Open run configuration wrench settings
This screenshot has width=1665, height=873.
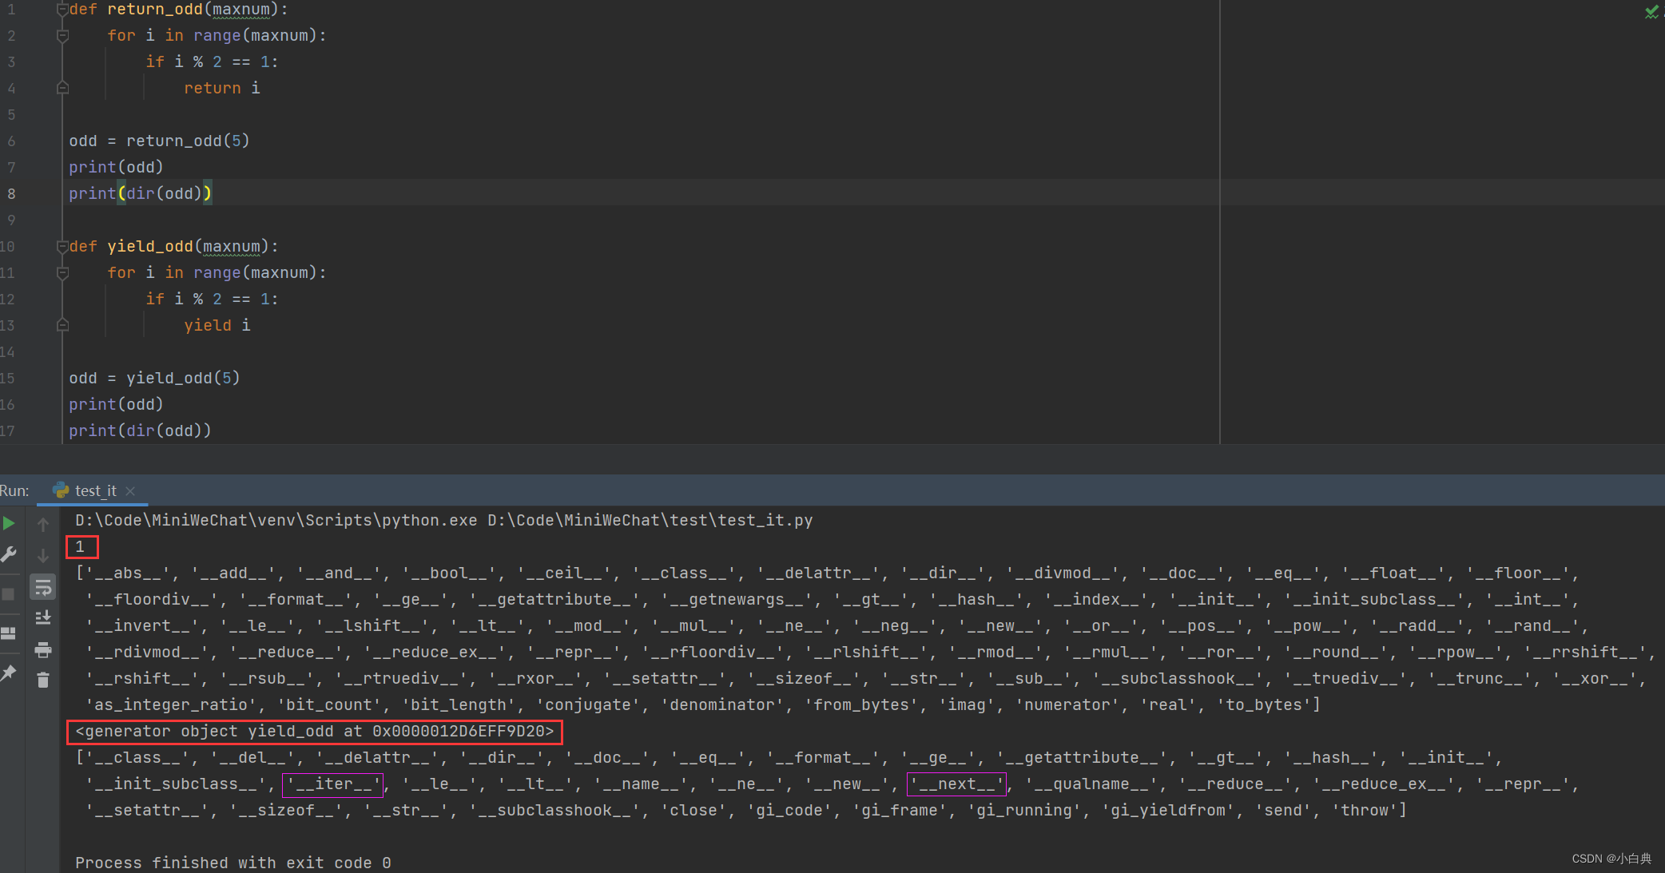point(9,554)
